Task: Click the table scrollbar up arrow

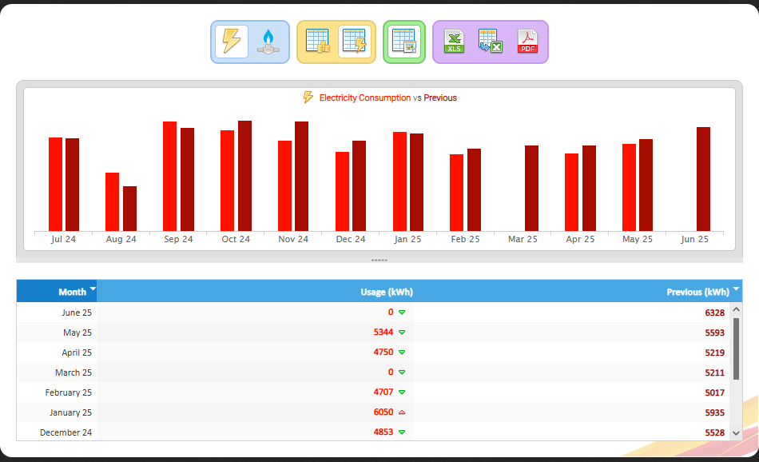Action: (x=737, y=309)
